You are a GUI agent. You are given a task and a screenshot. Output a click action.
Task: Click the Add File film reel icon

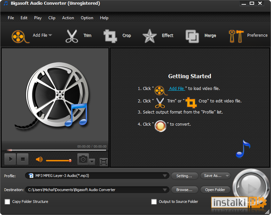click(x=20, y=36)
